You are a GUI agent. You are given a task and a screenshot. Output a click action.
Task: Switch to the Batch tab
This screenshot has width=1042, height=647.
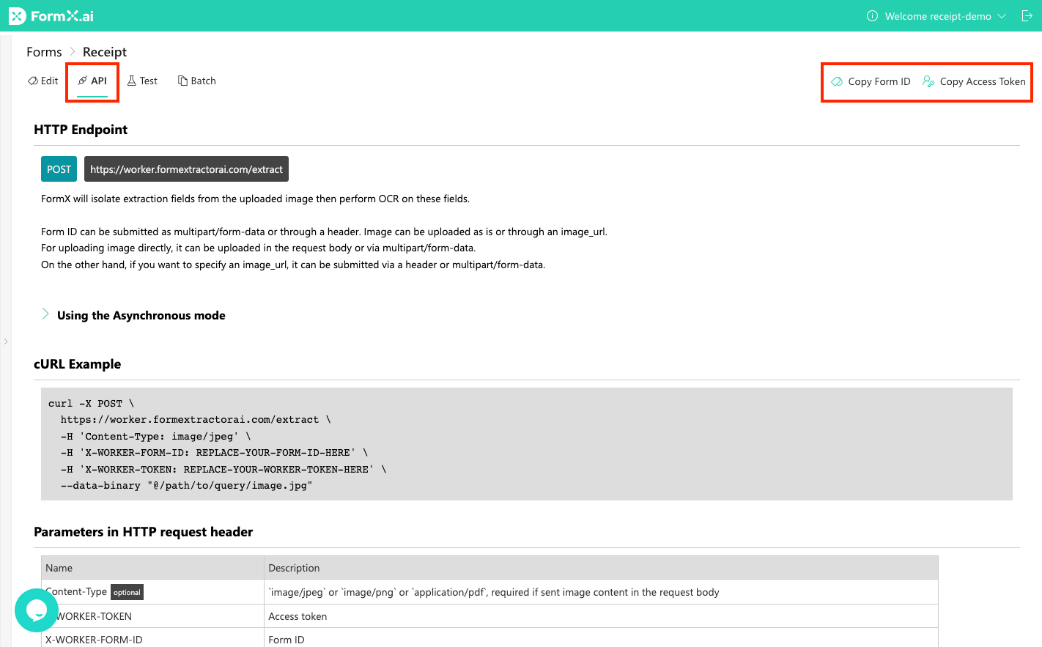point(196,81)
